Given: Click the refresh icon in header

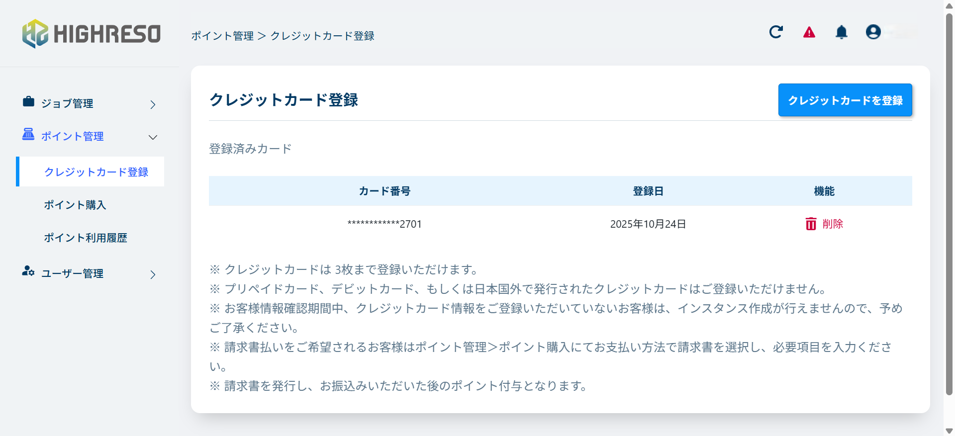Looking at the screenshot, I should [x=776, y=32].
